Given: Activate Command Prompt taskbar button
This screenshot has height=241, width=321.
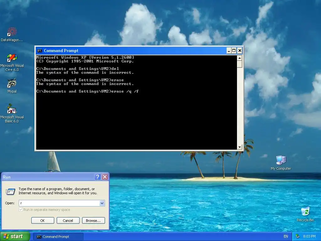Looking at the screenshot, I should click(x=58, y=237).
